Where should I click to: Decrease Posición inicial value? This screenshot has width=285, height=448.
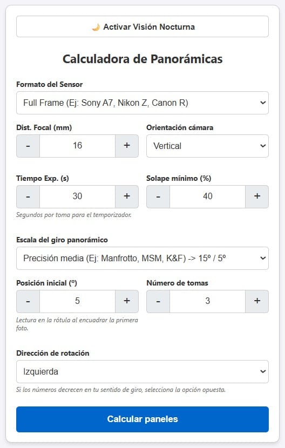(28, 301)
